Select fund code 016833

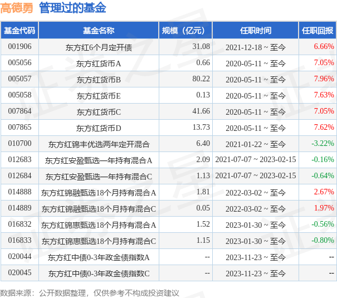pos(19,240)
